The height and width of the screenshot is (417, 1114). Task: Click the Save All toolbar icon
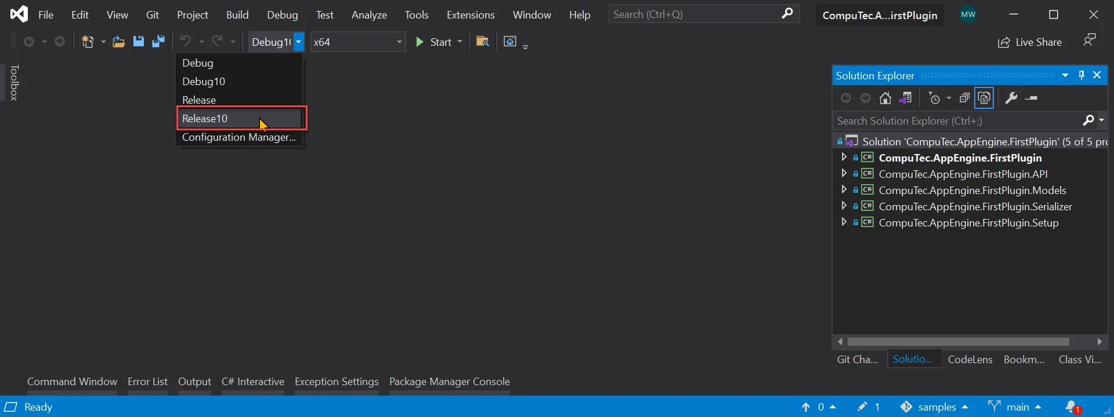158,42
